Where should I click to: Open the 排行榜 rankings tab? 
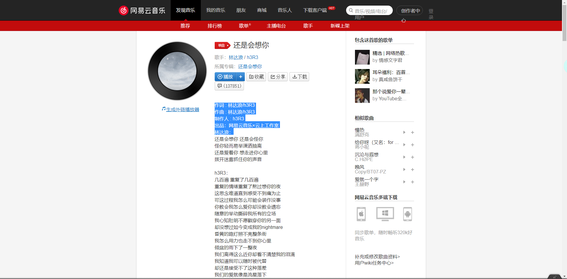215,26
